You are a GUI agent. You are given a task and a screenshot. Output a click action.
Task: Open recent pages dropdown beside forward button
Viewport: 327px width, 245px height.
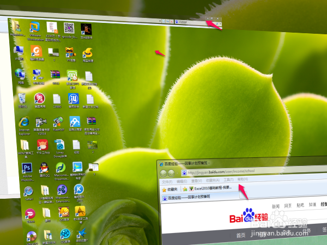click(177, 173)
